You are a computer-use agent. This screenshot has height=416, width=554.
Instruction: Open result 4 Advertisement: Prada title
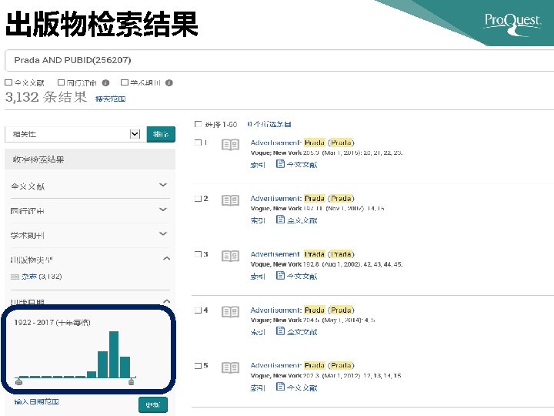coord(302,310)
